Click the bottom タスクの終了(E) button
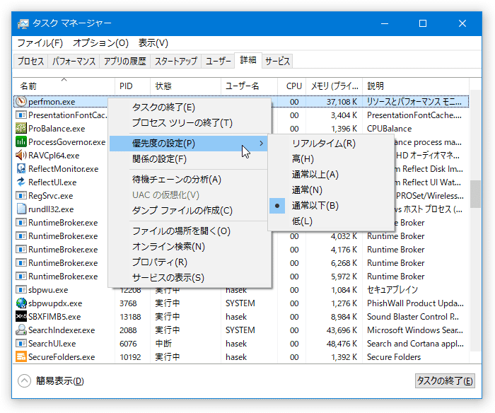Screen dimensions: 495x413 click(445, 380)
